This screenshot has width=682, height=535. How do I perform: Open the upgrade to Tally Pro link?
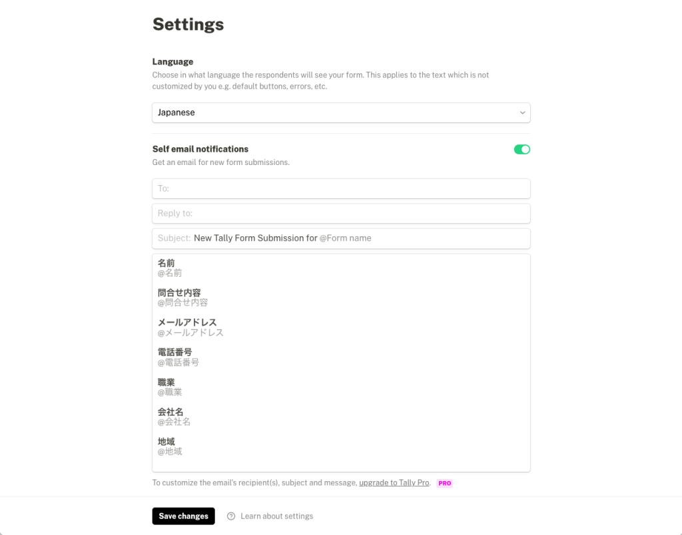click(394, 482)
